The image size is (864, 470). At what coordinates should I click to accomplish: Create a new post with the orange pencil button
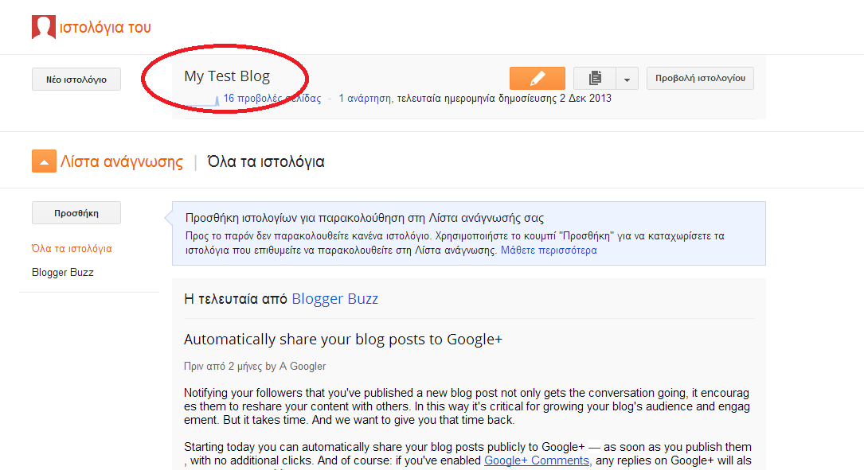point(537,79)
